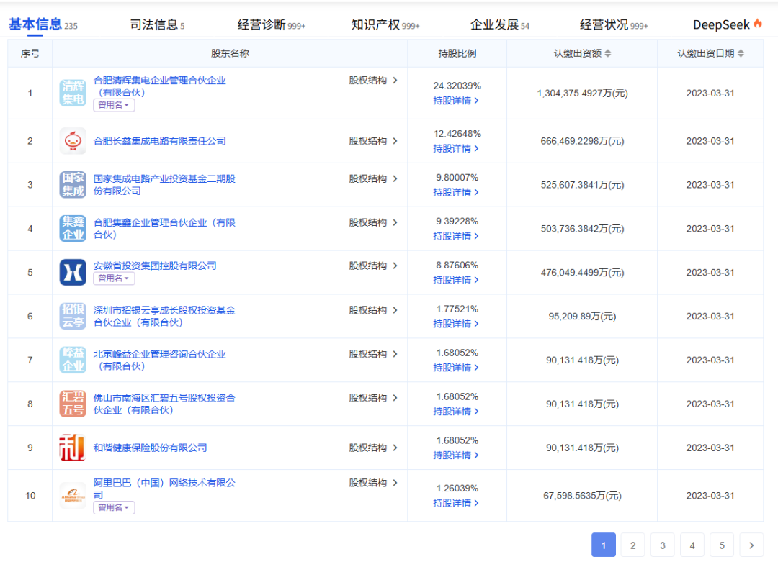Open 股权结构 for 阿里巴巴 row
The width and height of the screenshot is (778, 567).
coord(373,483)
